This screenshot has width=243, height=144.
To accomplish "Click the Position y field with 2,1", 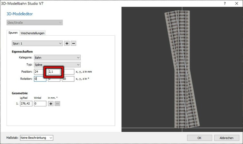I will coord(54,72).
